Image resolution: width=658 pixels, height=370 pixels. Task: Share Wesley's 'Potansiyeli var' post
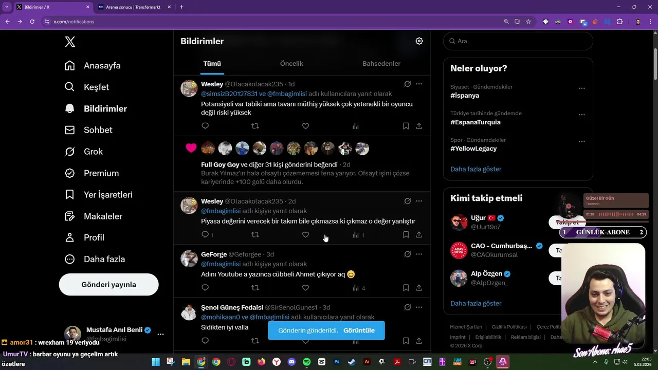[x=419, y=126]
